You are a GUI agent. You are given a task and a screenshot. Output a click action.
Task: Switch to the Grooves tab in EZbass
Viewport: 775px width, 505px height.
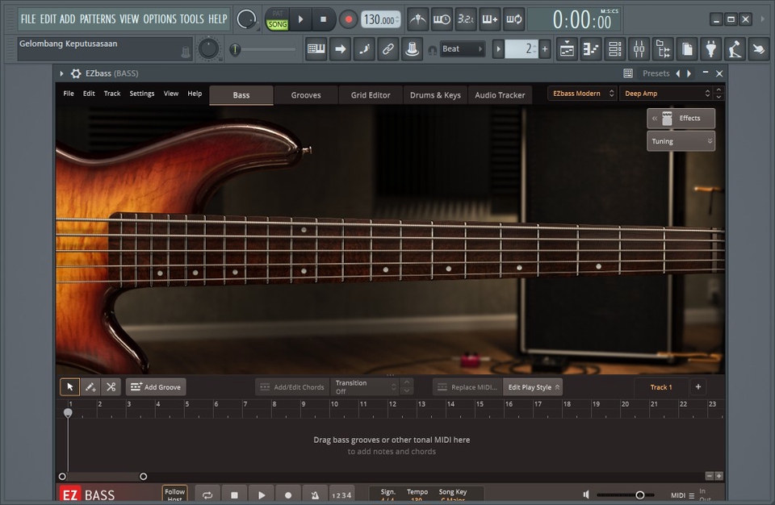(305, 94)
